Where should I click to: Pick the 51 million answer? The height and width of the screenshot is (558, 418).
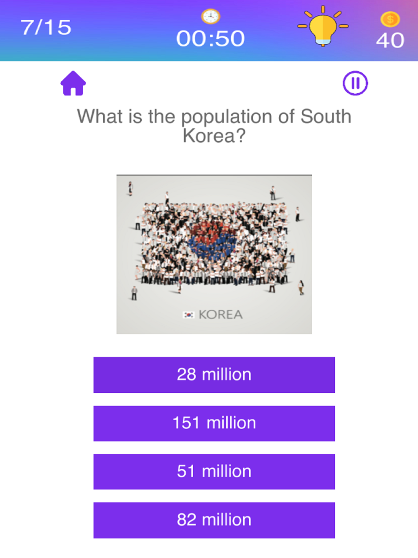pyautogui.click(x=214, y=472)
